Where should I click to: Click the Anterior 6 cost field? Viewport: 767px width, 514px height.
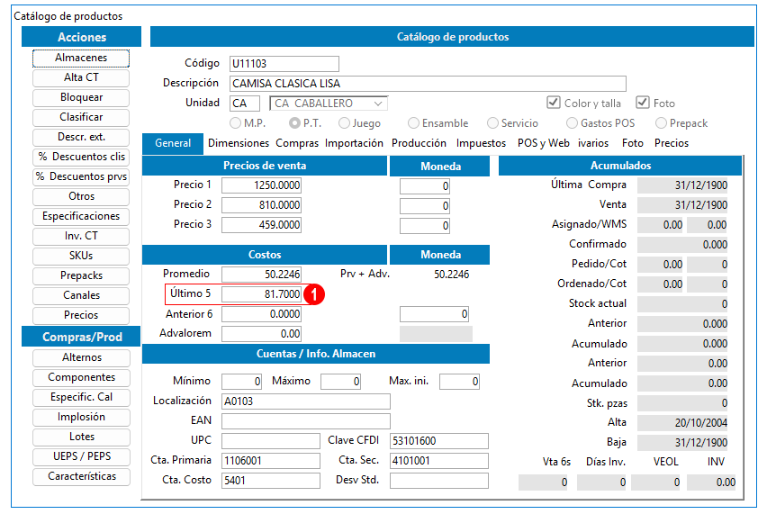pos(261,314)
